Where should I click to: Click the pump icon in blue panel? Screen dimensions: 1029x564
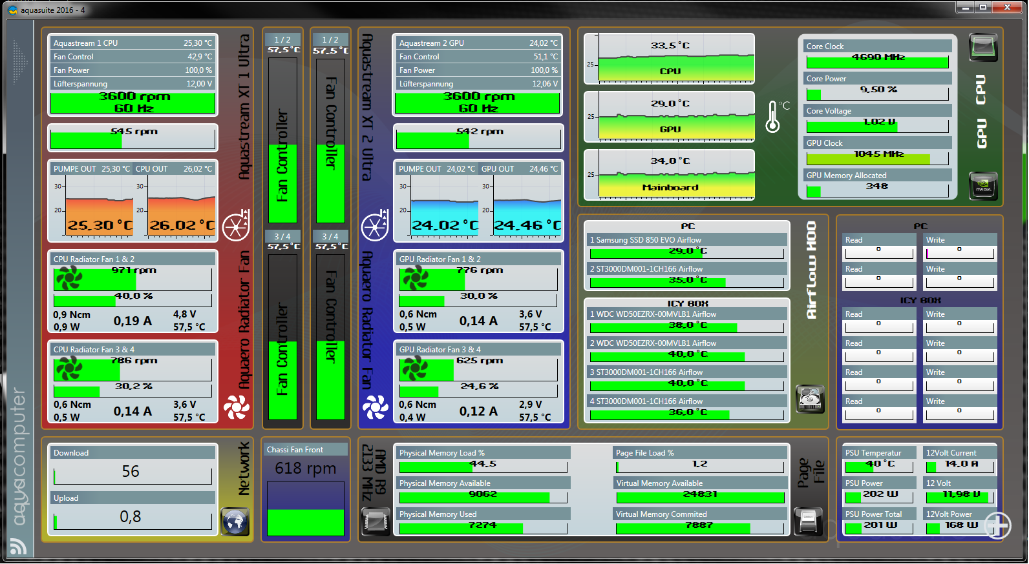click(375, 227)
